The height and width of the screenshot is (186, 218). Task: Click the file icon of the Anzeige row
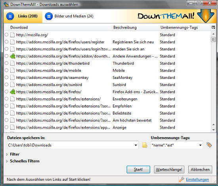click(x=12, y=127)
